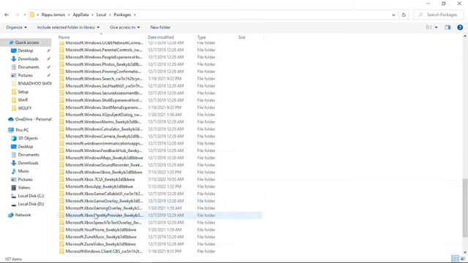Sort by the Type column header

point(202,37)
